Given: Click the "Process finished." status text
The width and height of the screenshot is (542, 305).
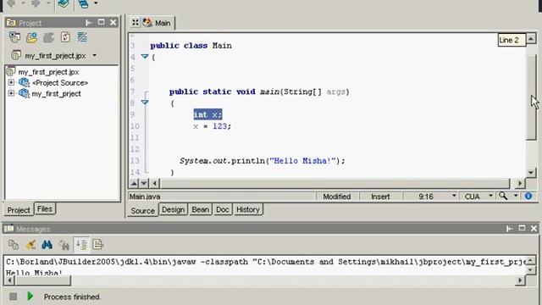Looking at the screenshot, I should click(72, 297).
